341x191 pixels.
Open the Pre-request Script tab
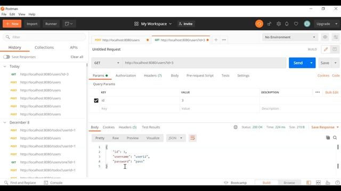(200, 75)
